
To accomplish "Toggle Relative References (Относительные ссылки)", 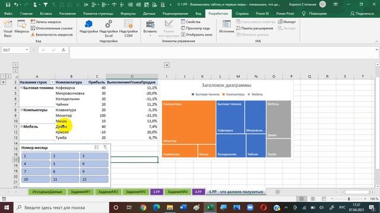I will [52, 28].
